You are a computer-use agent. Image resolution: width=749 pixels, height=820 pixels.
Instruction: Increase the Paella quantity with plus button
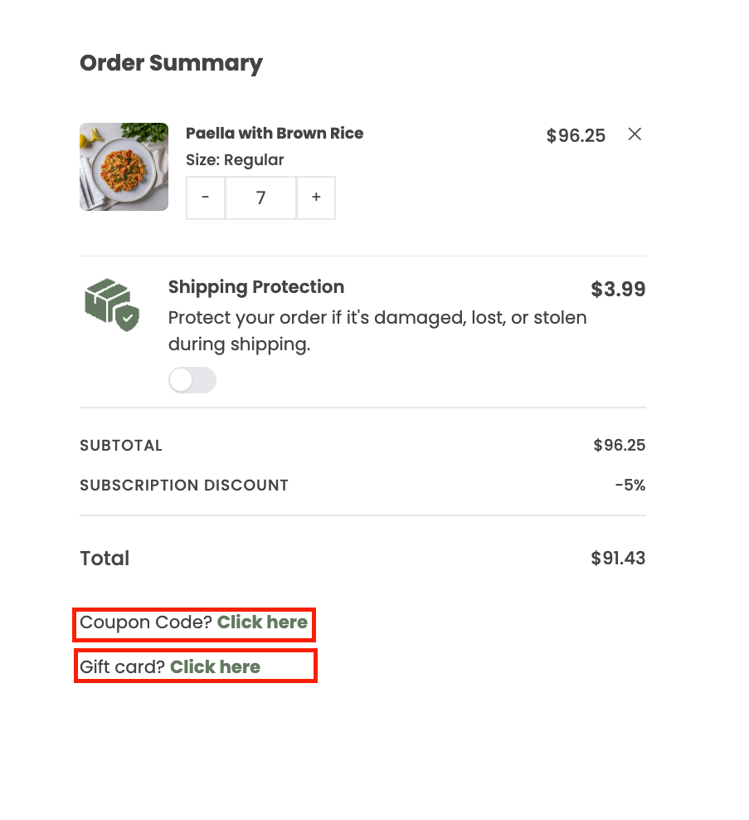click(x=316, y=198)
